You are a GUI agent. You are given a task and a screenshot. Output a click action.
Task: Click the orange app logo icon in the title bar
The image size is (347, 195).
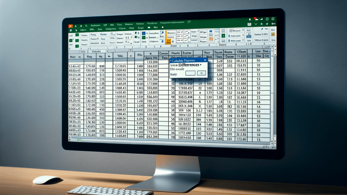pos(70,26)
